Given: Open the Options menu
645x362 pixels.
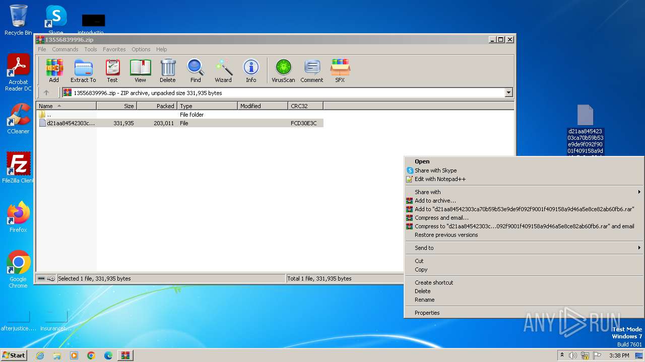Looking at the screenshot, I should (x=141, y=49).
